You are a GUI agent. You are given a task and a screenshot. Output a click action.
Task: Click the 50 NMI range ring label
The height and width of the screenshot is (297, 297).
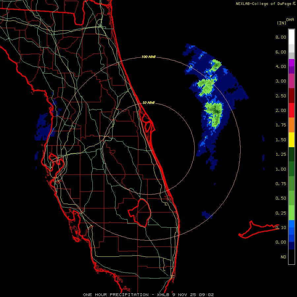click(x=148, y=103)
